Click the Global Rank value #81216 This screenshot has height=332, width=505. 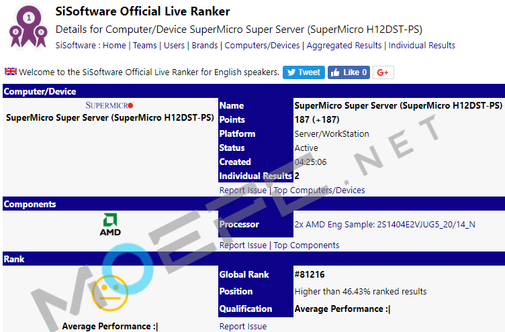click(310, 274)
